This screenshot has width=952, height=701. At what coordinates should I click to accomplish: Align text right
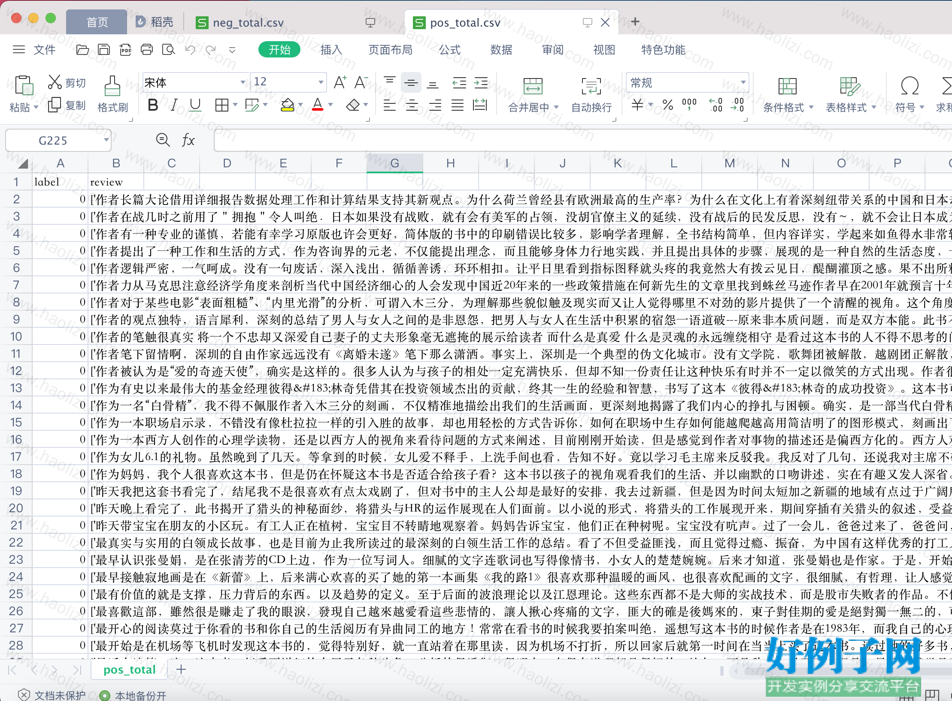[x=435, y=105]
